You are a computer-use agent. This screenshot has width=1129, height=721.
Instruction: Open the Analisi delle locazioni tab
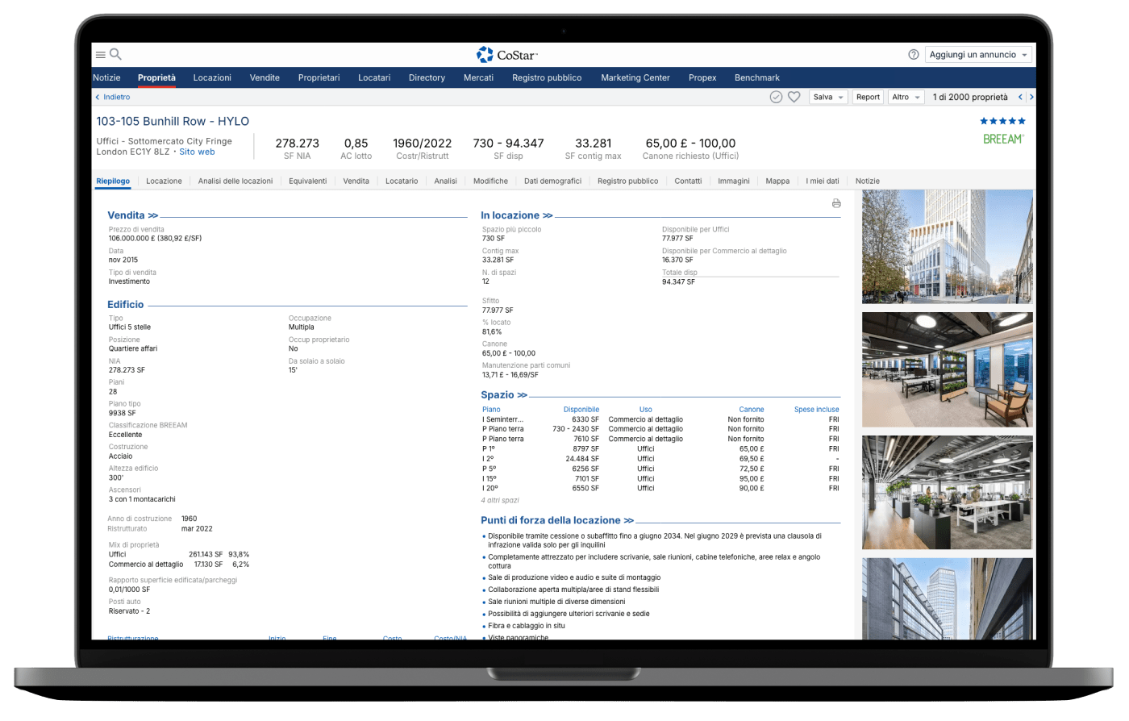click(235, 181)
